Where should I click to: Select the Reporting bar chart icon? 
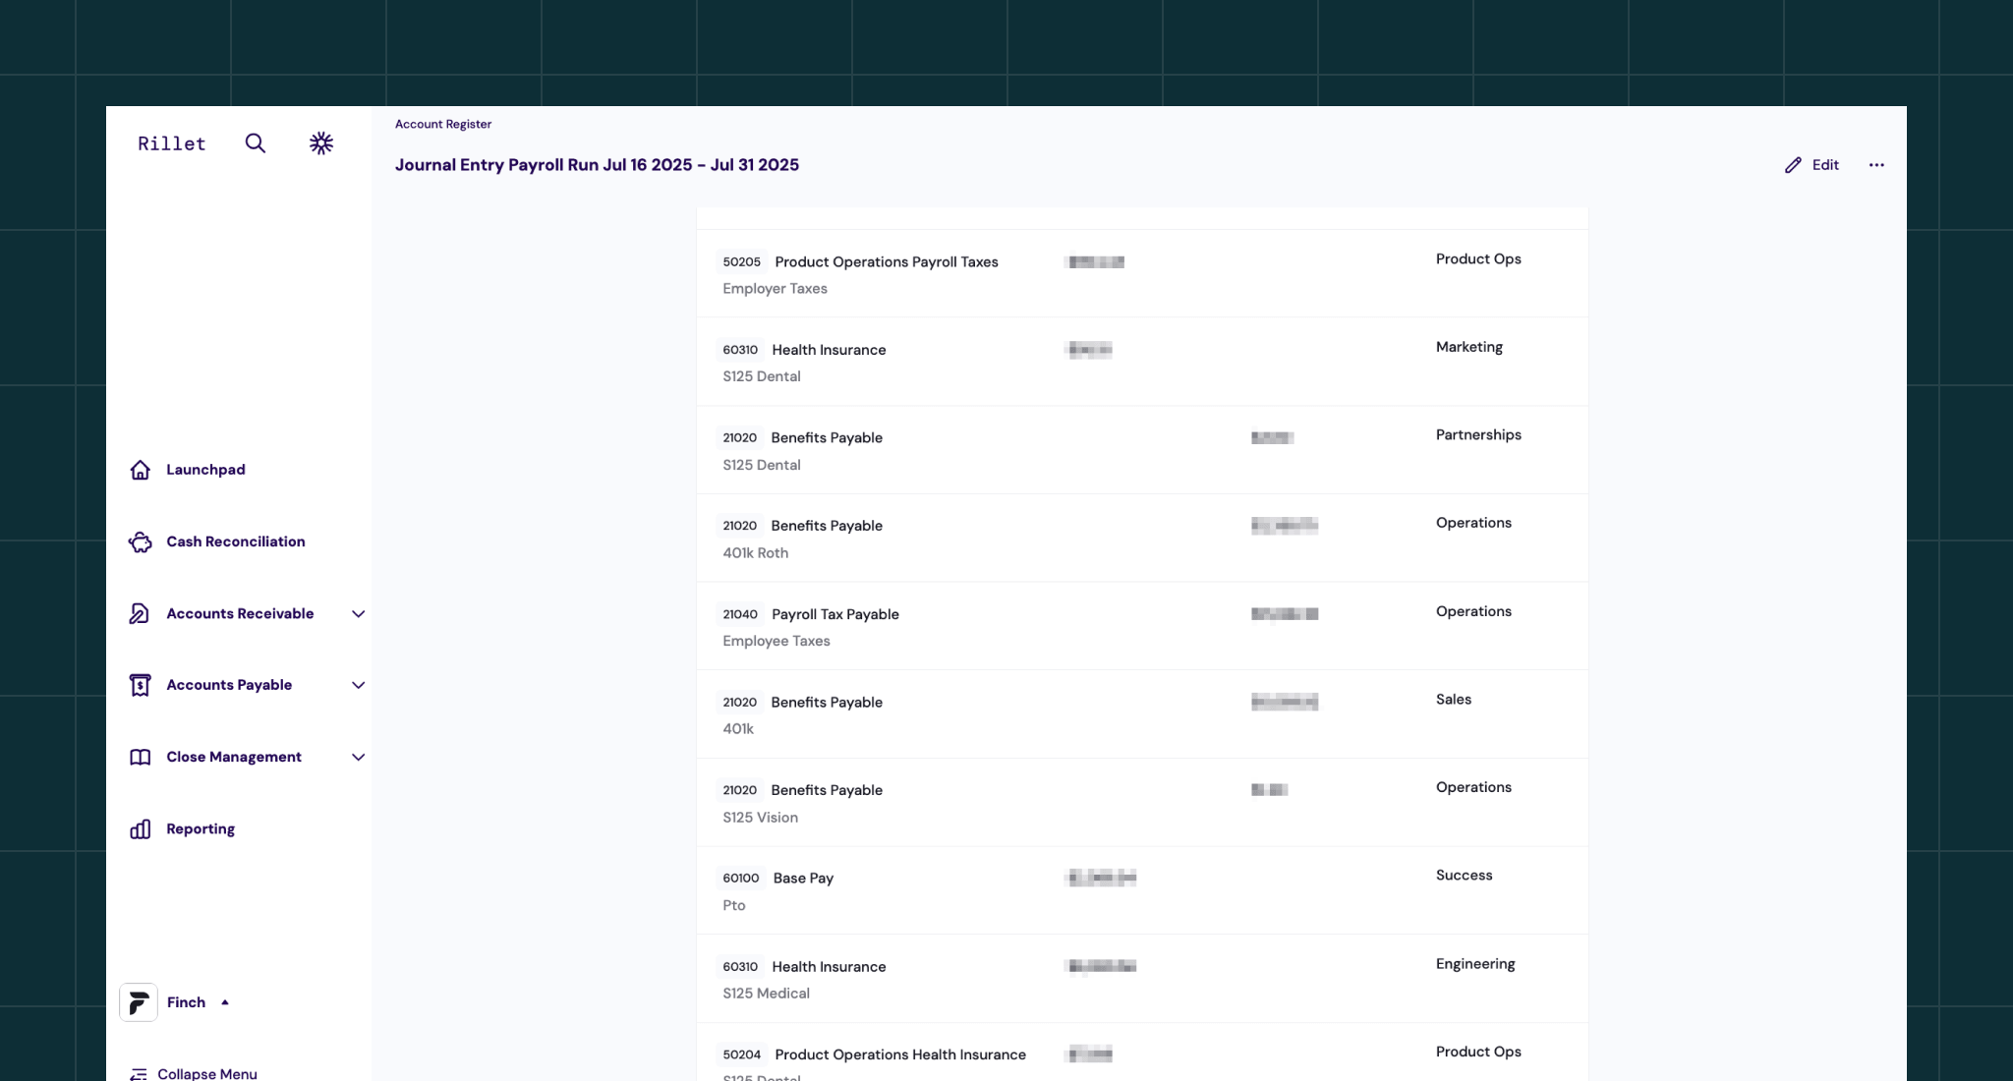click(140, 828)
